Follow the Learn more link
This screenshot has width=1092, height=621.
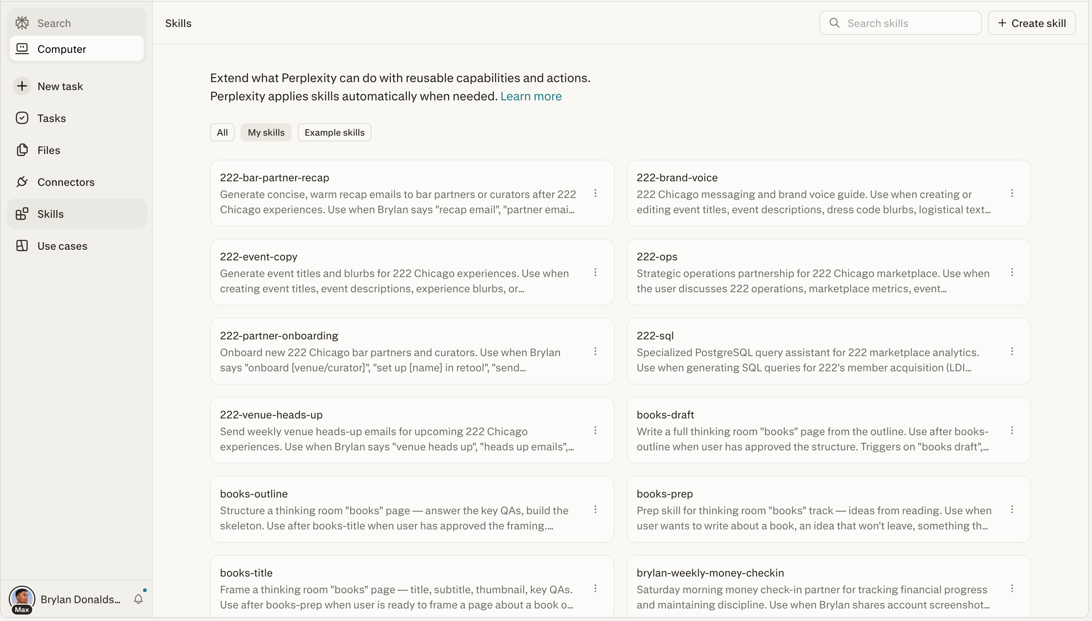pyautogui.click(x=531, y=97)
